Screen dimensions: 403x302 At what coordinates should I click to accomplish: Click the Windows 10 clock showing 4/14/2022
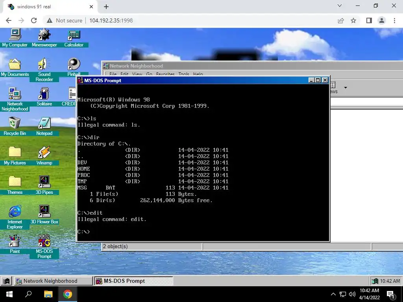pyautogui.click(x=369, y=294)
